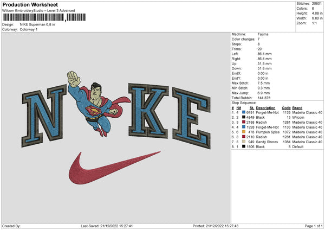Screen dimensions: 325x230
Task: Click the black swatch beside 1806 Black
Action: [244, 146]
